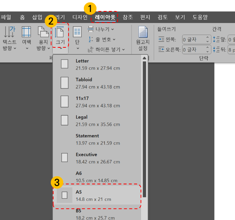Image resolution: width=235 pixels, height=220 pixels.
Task: Click the 앞 spacing-before icon
Action: 216,40
